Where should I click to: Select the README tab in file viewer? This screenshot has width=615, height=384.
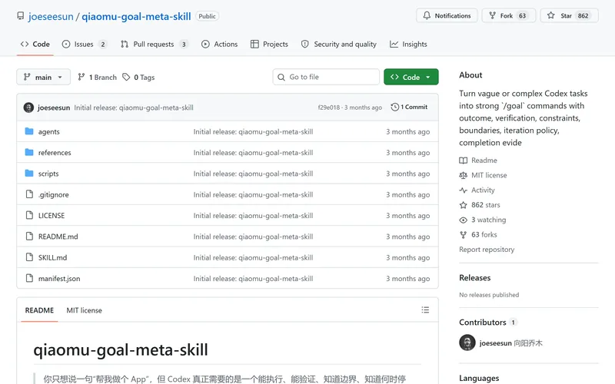click(x=39, y=310)
